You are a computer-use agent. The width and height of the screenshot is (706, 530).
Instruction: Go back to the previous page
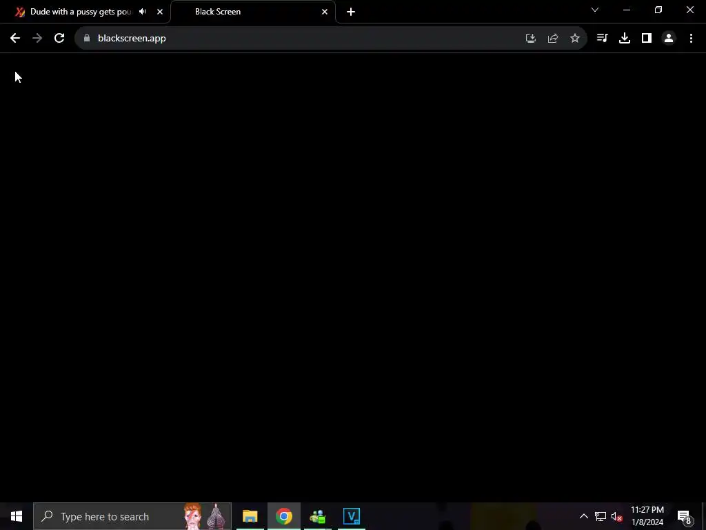pos(15,39)
